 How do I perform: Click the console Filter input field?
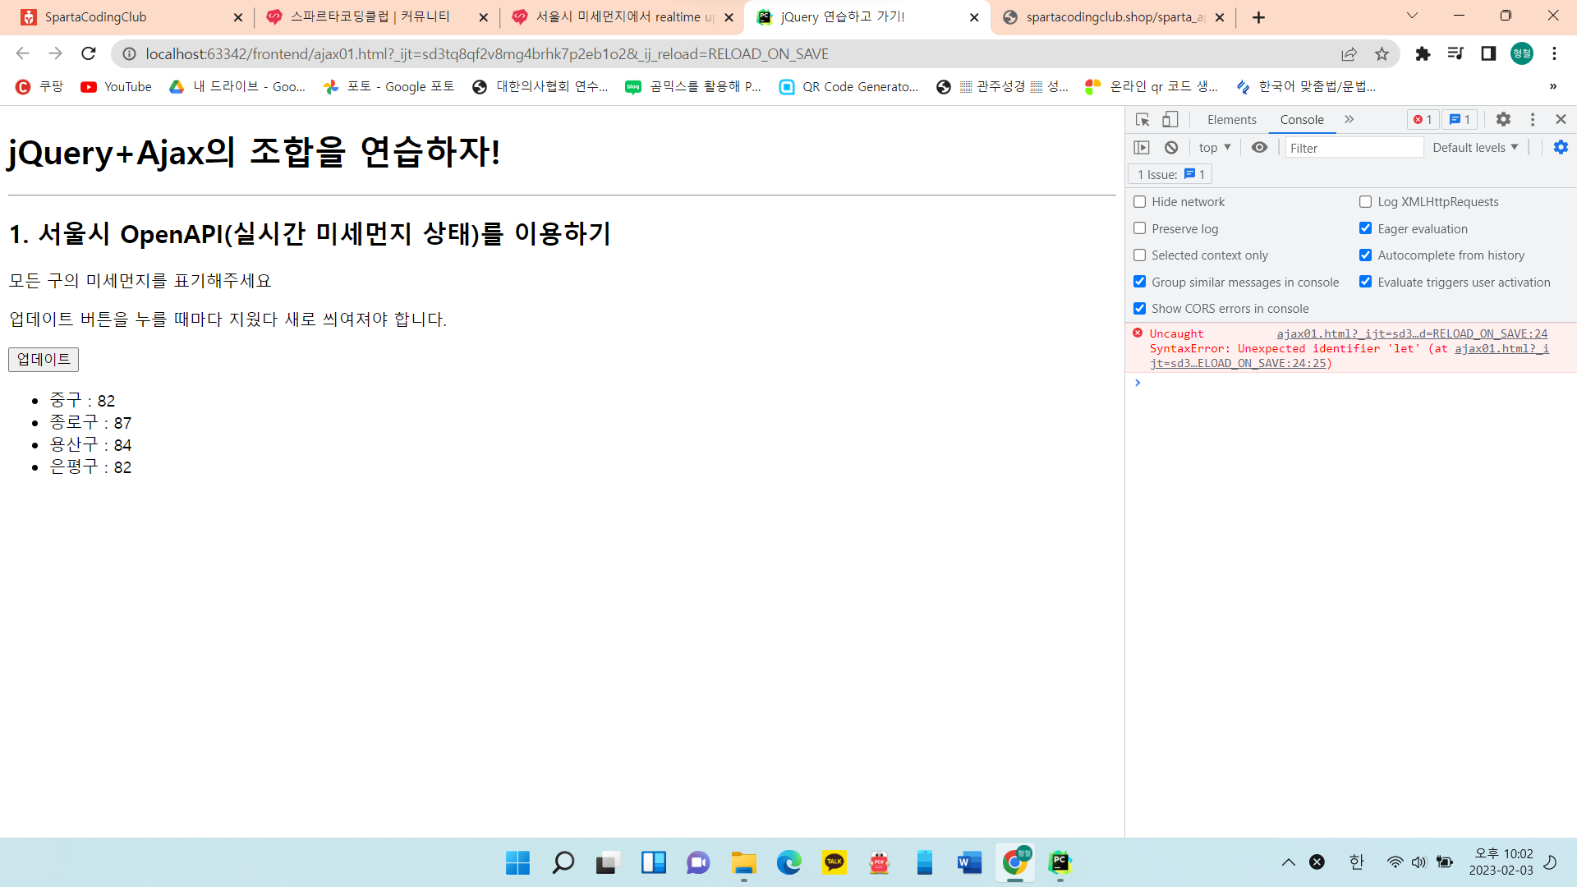coord(1354,148)
